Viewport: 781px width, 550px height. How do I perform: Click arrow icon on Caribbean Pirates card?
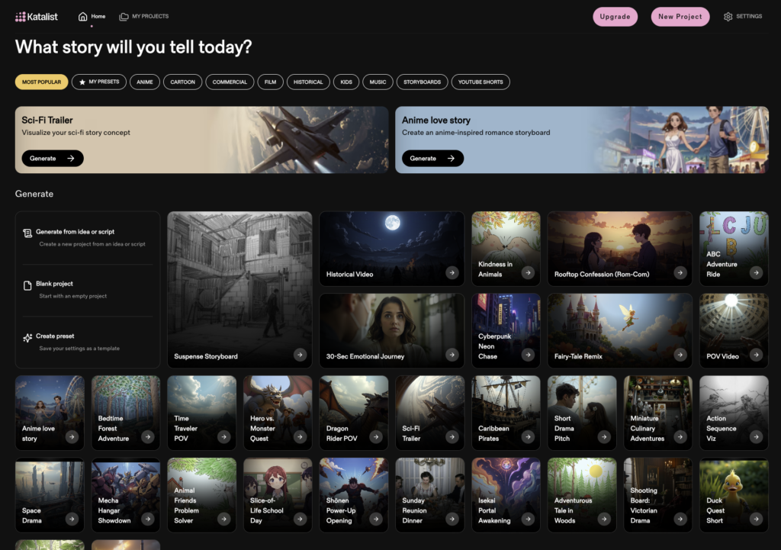click(x=529, y=437)
